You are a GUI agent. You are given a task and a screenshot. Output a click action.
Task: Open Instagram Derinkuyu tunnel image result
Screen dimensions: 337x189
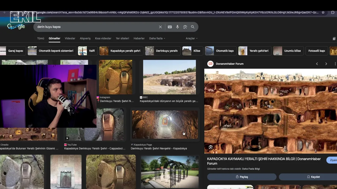tap(116, 77)
